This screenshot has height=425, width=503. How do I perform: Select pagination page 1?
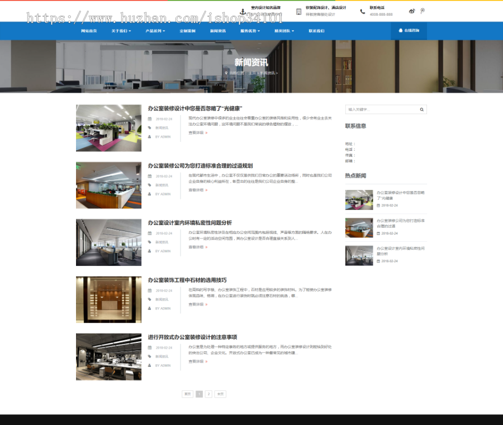[x=199, y=394]
